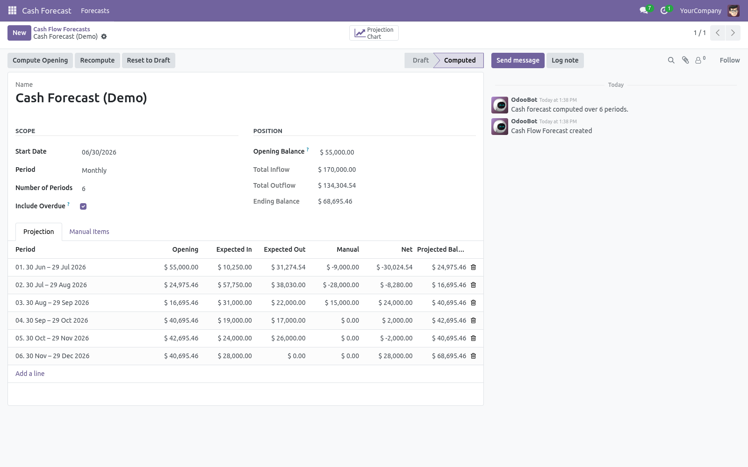The height and width of the screenshot is (467, 748).
Task: Attach files using paperclip icon
Action: click(x=685, y=60)
